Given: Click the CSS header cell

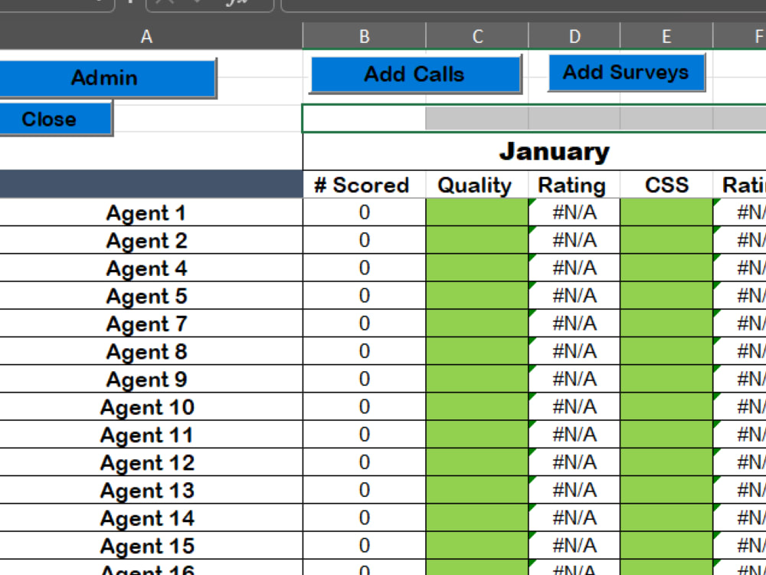Looking at the screenshot, I should pyautogui.click(x=666, y=185).
